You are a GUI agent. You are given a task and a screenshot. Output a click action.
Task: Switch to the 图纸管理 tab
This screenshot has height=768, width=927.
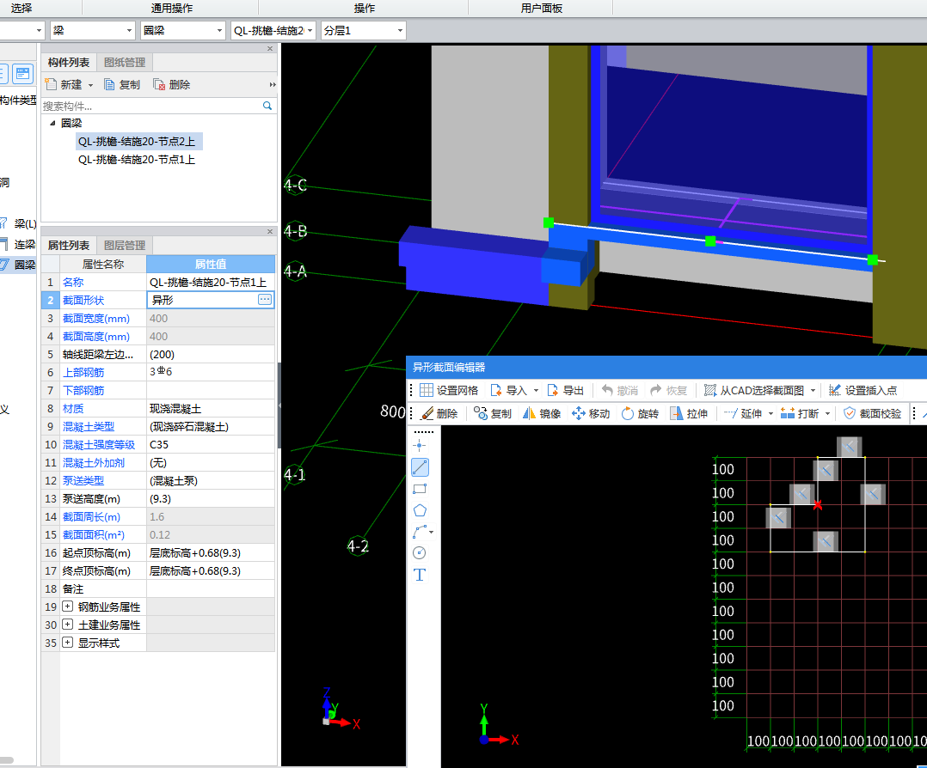click(125, 62)
